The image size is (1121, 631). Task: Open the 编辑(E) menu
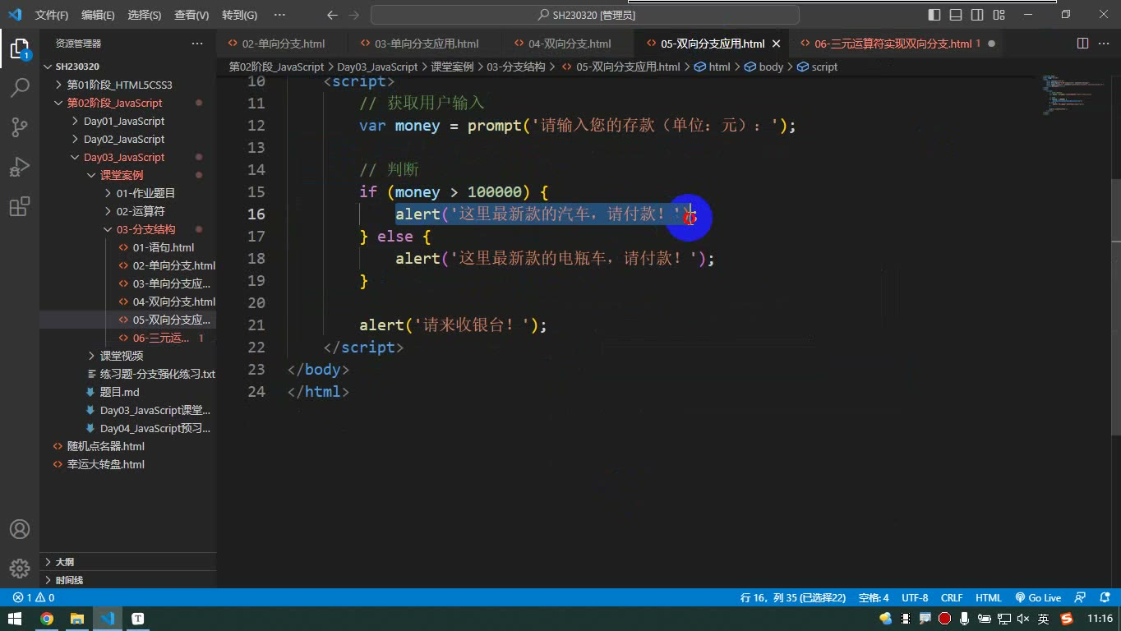98,15
